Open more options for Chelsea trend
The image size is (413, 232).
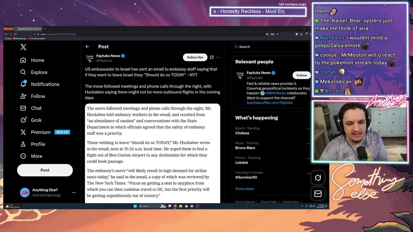click(308, 129)
